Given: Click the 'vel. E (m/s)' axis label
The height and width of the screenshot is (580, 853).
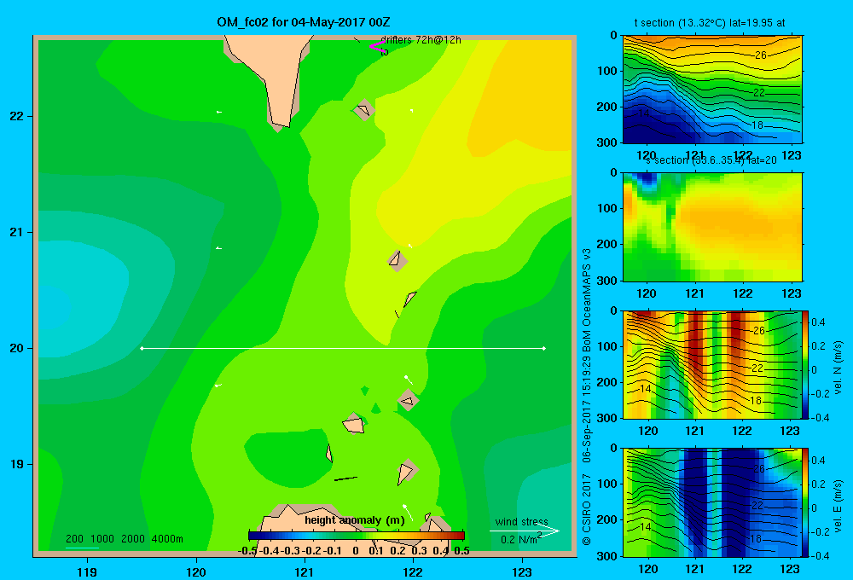Looking at the screenshot, I should point(838,506).
